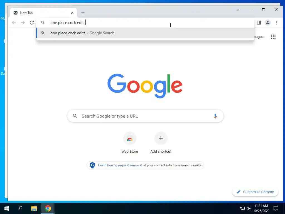The height and width of the screenshot is (214, 285).
Task: Open File Explorer from the taskbar
Action: click(34, 208)
